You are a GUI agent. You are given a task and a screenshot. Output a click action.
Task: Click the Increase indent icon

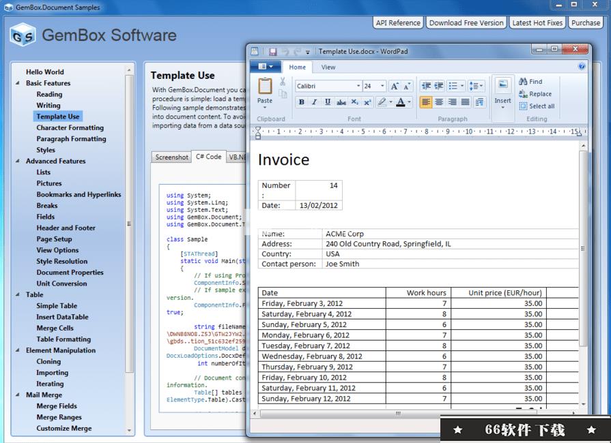439,86
